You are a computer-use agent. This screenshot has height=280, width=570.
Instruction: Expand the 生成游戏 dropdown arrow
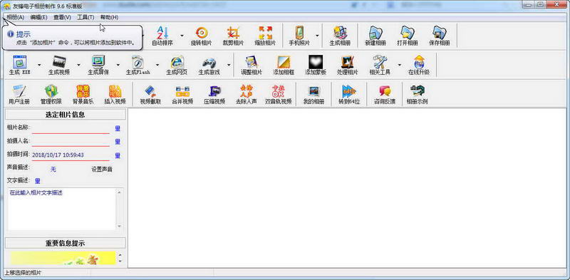point(229,66)
